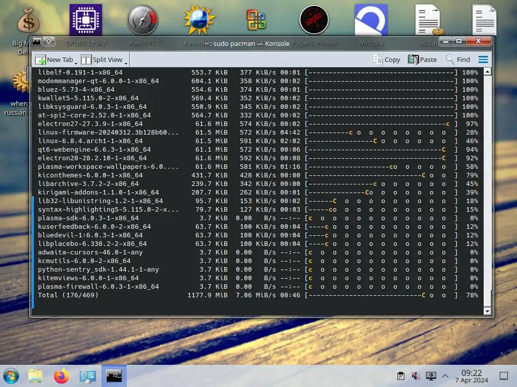
Task: Expand hidden system tray icons
Action: (x=445, y=376)
